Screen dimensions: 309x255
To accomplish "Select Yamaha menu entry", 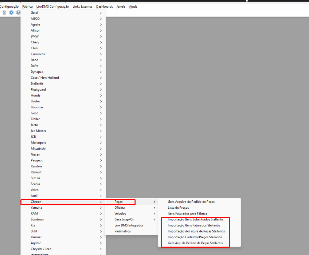I will [63, 208].
